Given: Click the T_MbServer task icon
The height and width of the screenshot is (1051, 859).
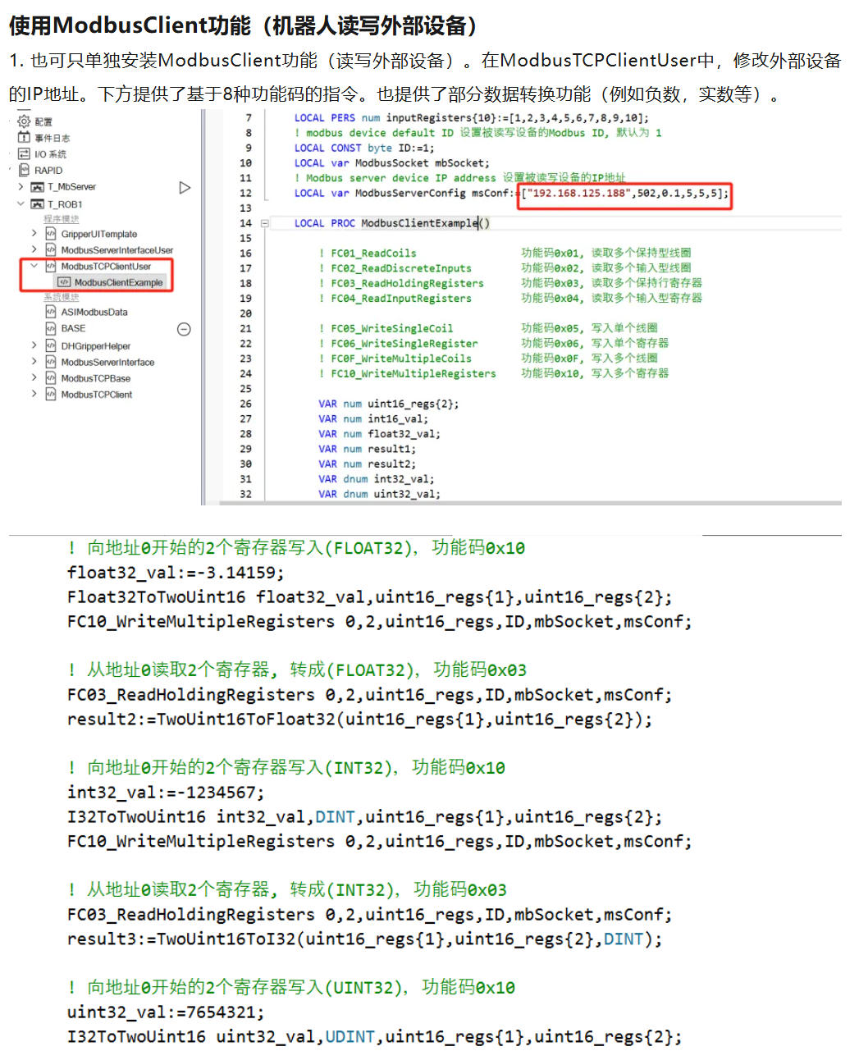Looking at the screenshot, I should (37, 187).
